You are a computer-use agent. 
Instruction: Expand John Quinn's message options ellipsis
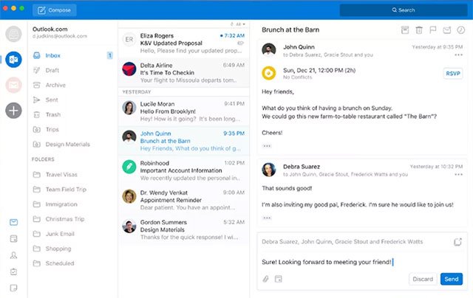coord(458,55)
